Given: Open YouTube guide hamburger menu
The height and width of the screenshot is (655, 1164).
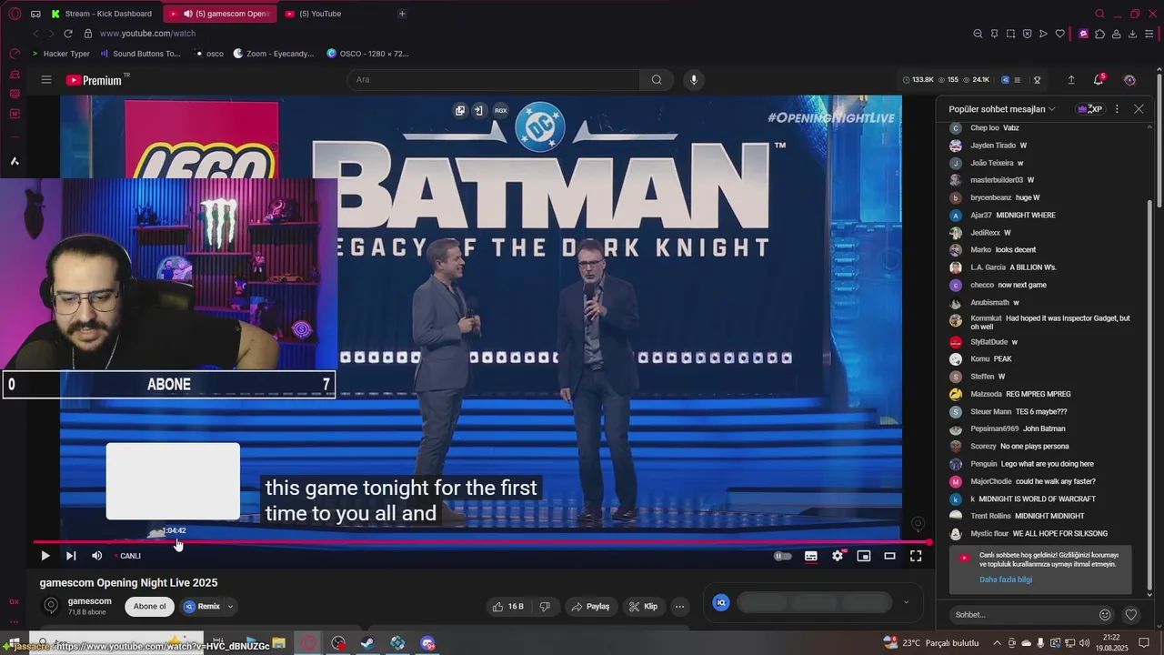Looking at the screenshot, I should [45, 80].
